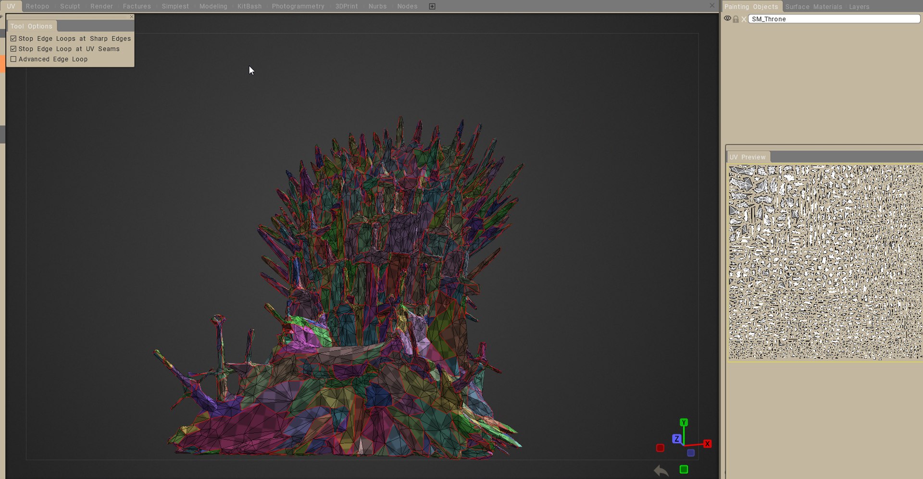The image size is (923, 479).
Task: Open the Render workspace tab
Action: click(101, 6)
